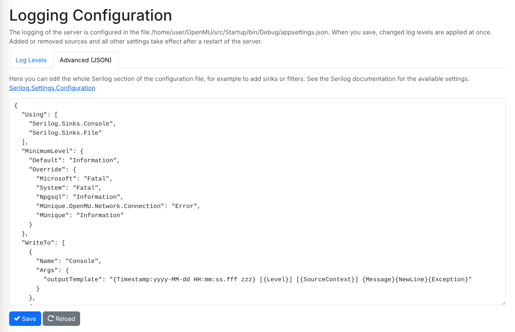Image resolution: width=515 pixels, height=332 pixels.
Task: Click the "System": "Fatal" line
Action: pyautogui.click(x=69, y=188)
